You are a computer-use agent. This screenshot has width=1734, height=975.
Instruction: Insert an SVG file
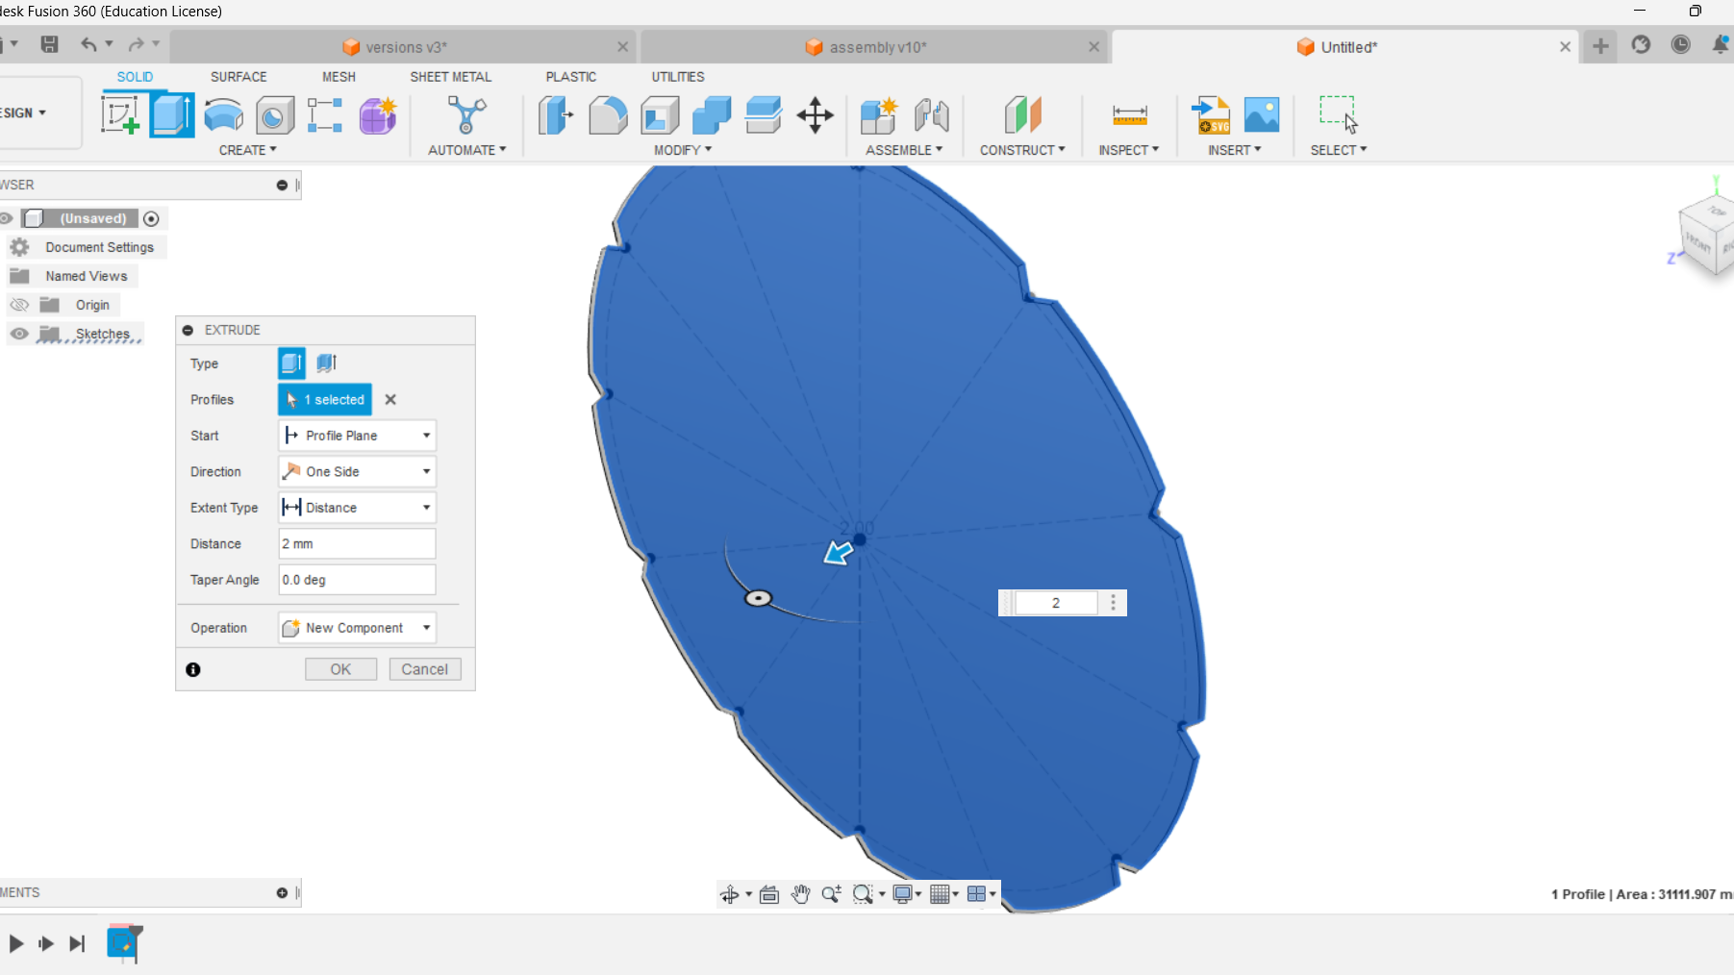(x=1211, y=114)
